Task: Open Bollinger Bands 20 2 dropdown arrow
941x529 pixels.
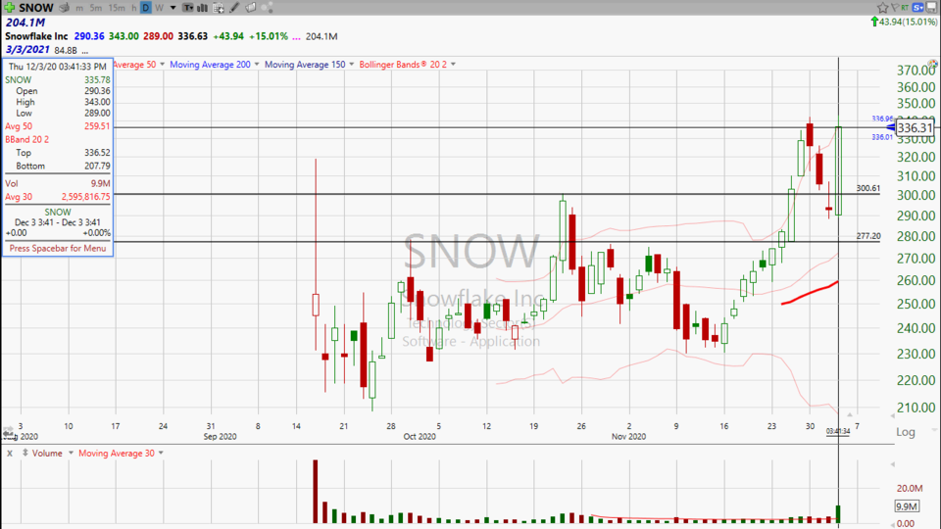Action: click(x=453, y=65)
